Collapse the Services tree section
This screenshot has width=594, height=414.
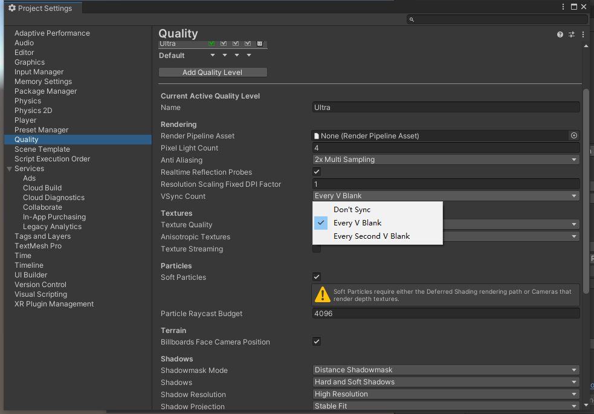[x=10, y=169]
